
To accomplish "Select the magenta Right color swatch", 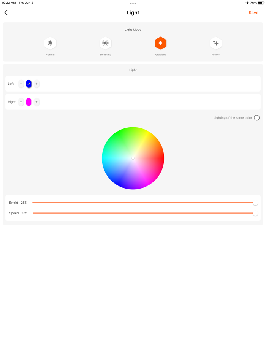I will pos(28,102).
